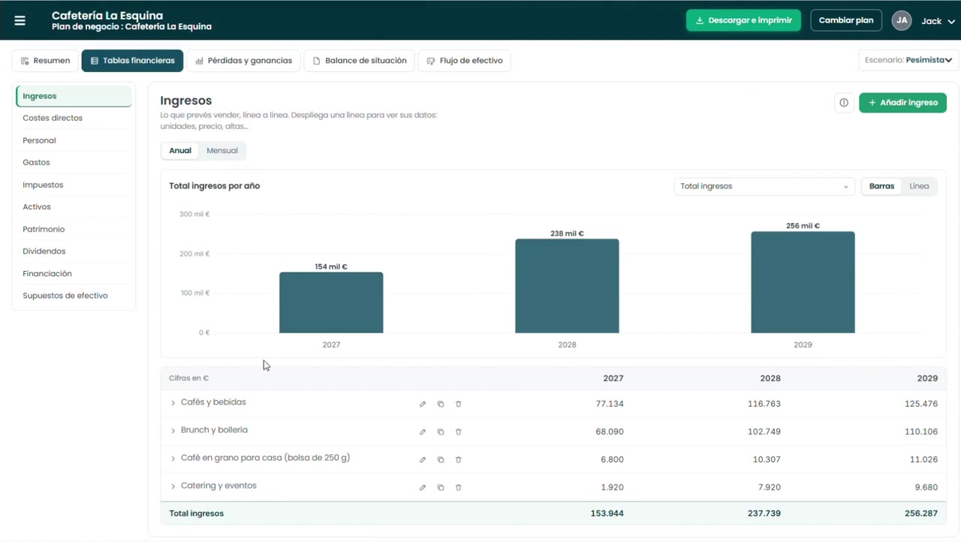Open the info icon beside Añadir ingreso
This screenshot has height=542, width=961.
click(844, 103)
